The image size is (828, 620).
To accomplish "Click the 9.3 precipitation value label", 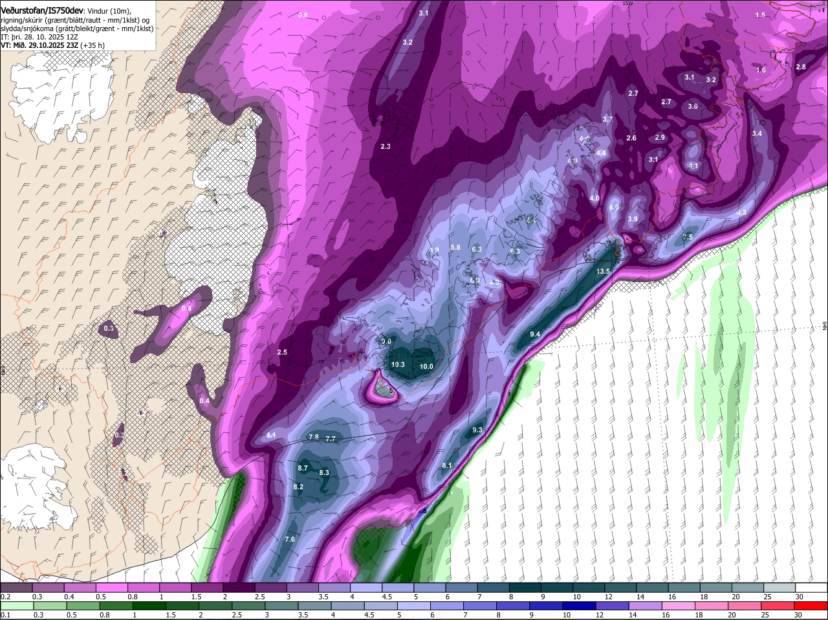I will click(477, 430).
